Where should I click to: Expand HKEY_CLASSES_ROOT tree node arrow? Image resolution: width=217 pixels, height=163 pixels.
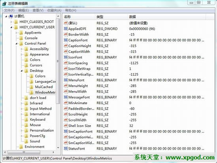[11, 22]
